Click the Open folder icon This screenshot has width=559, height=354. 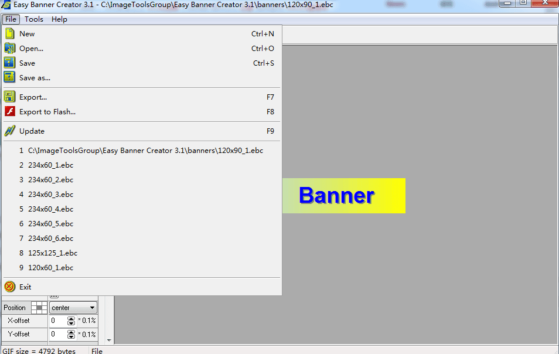click(10, 48)
